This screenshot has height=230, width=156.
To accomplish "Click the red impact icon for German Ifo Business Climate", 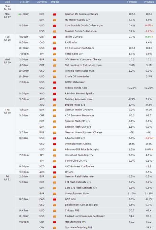I will [55, 14].
